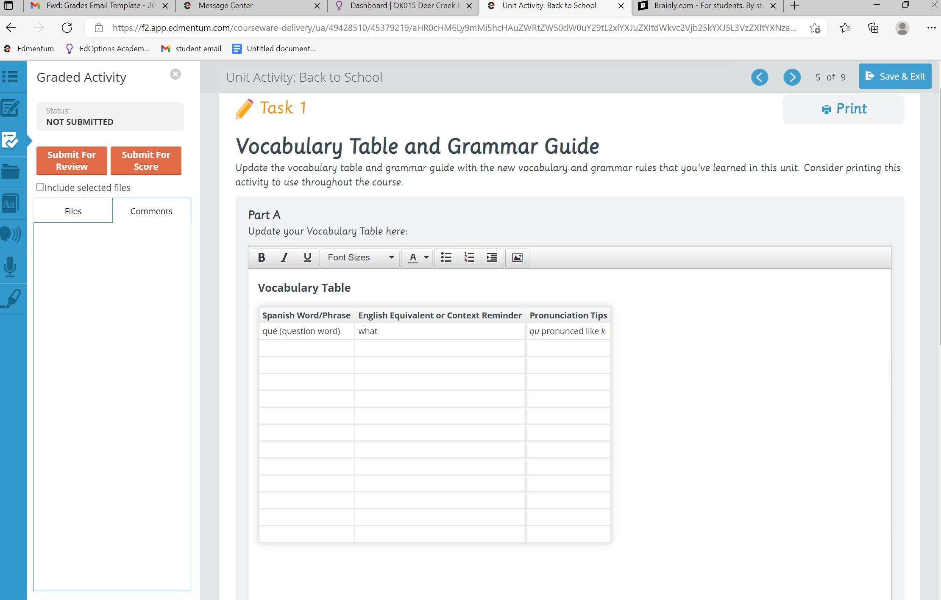Insert a numbered list

[469, 257]
